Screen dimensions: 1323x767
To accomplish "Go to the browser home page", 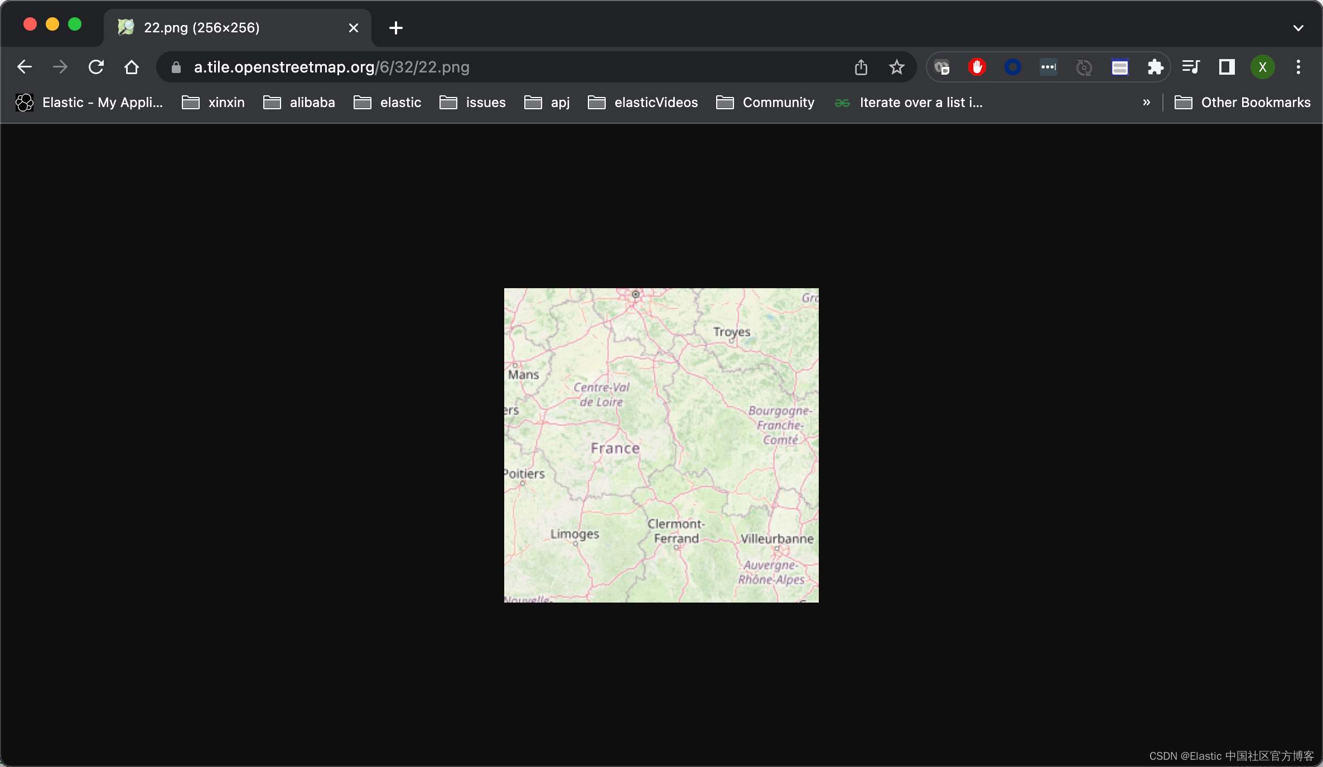I will (132, 67).
